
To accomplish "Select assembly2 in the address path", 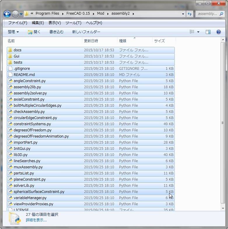I will 121,13.
